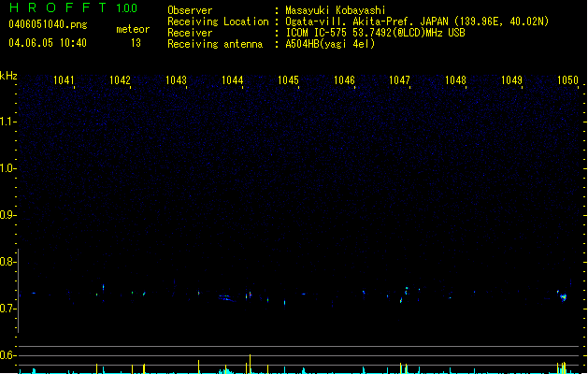Click the 0.6 kHz frequency label

tap(7, 355)
